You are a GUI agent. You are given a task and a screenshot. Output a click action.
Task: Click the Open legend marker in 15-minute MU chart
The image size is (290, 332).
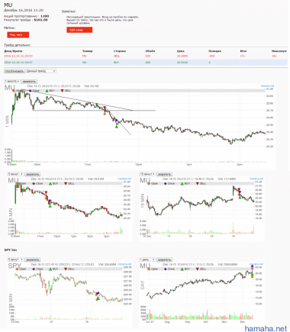point(149,183)
